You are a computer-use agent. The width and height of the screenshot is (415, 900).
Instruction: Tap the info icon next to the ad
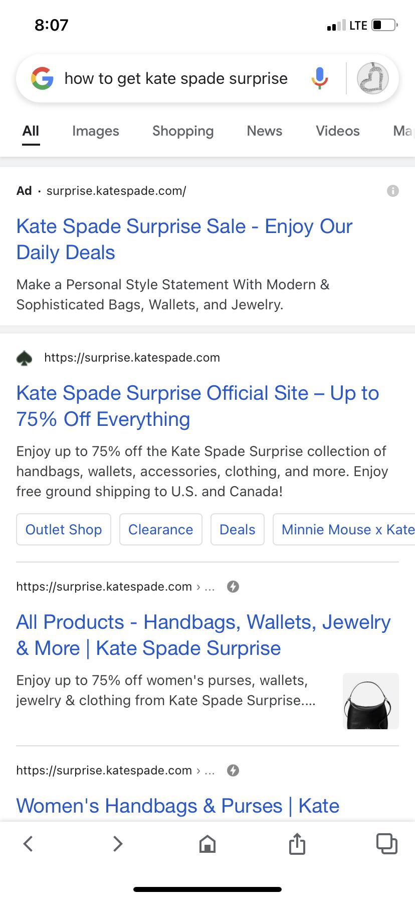392,191
